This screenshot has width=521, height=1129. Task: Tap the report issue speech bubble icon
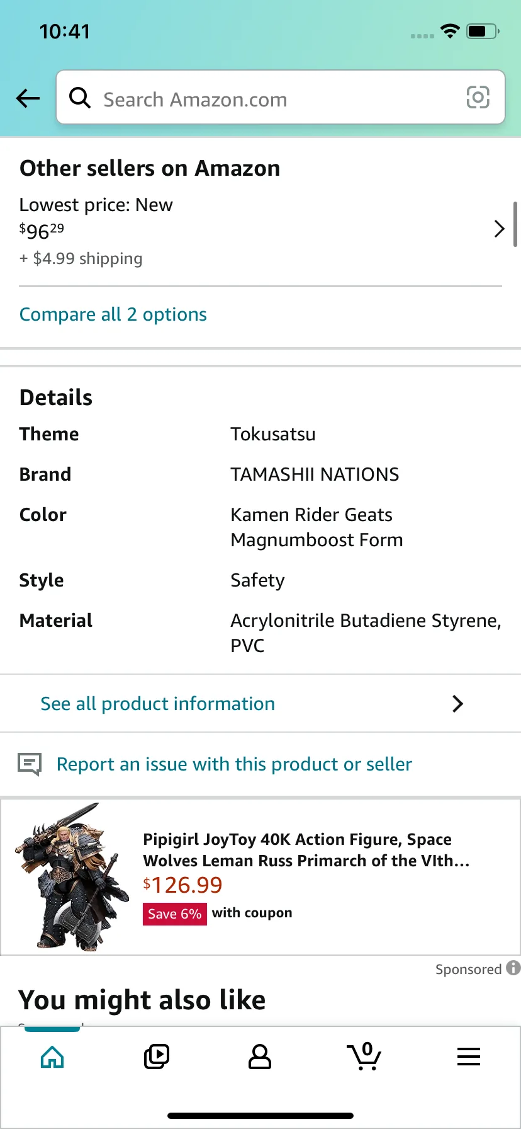[x=30, y=764]
